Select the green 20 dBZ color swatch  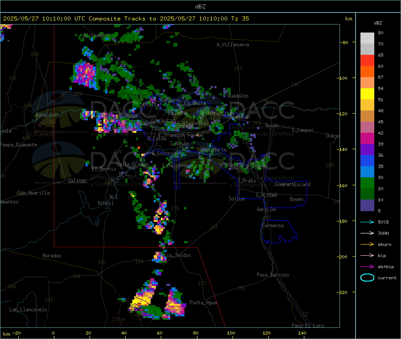pyautogui.click(x=367, y=183)
